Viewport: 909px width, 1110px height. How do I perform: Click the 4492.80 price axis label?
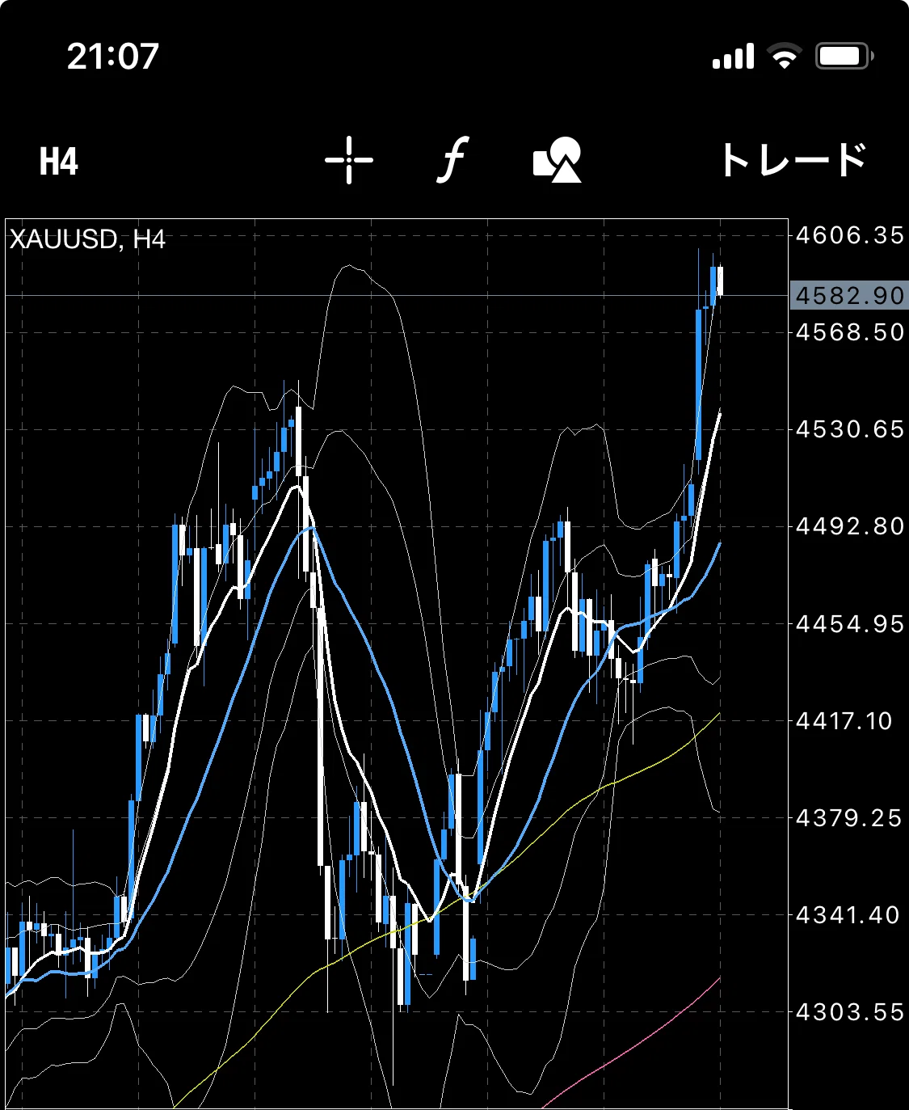pos(849,526)
